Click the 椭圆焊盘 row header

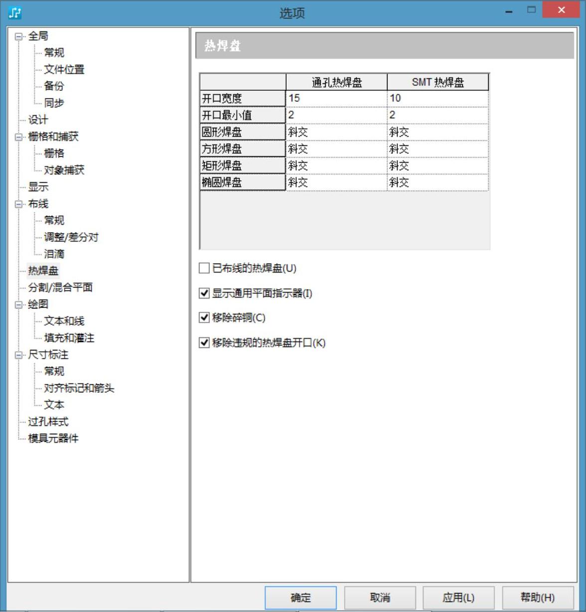click(243, 183)
